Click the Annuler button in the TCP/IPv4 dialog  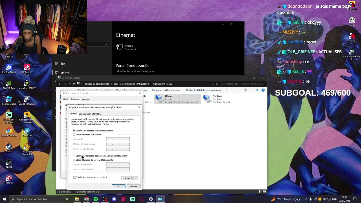pos(134,186)
